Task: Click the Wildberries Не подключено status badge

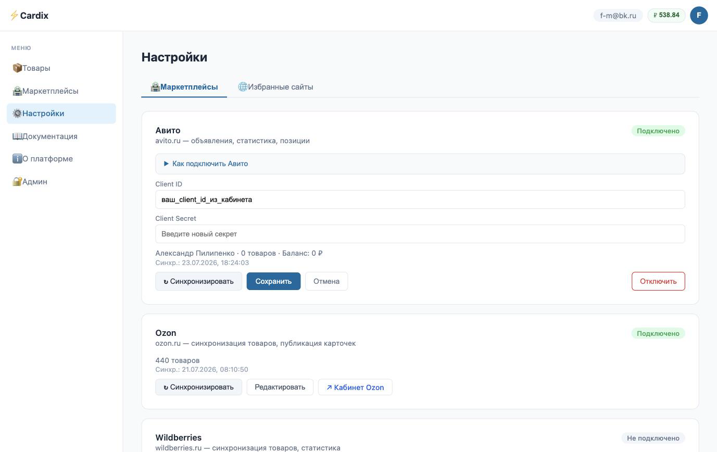Action: 653,438
